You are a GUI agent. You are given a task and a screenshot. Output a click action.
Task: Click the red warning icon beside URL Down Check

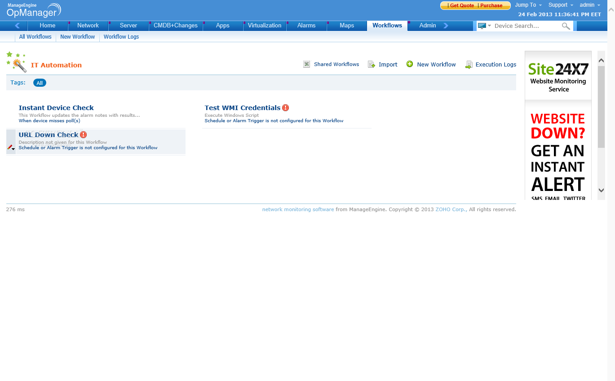[84, 135]
